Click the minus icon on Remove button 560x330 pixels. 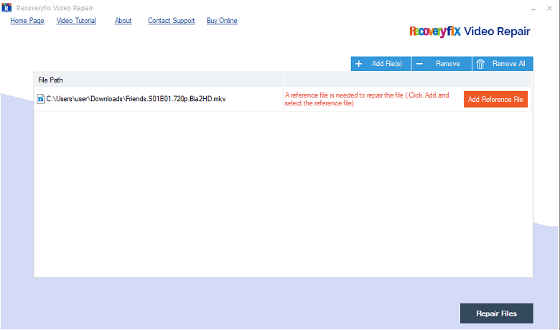420,64
